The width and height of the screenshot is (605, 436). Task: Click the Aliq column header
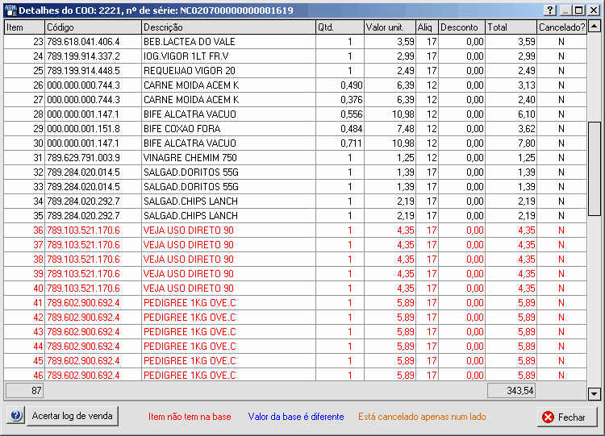(427, 27)
